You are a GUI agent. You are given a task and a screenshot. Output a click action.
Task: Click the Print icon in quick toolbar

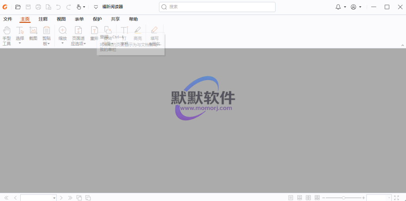click(x=38, y=7)
